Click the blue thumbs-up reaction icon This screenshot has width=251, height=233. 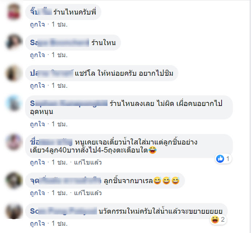pos(220,159)
